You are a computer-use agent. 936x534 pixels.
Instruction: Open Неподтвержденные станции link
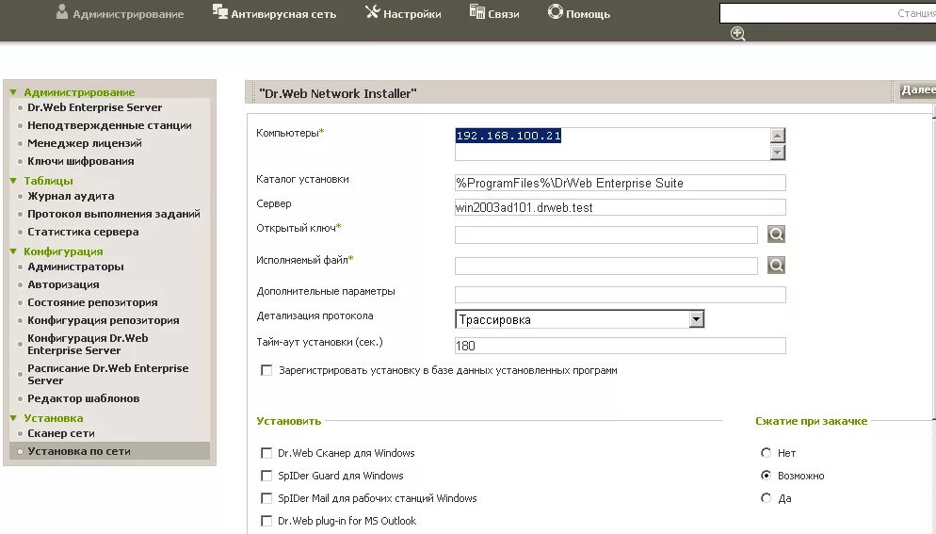[109, 125]
